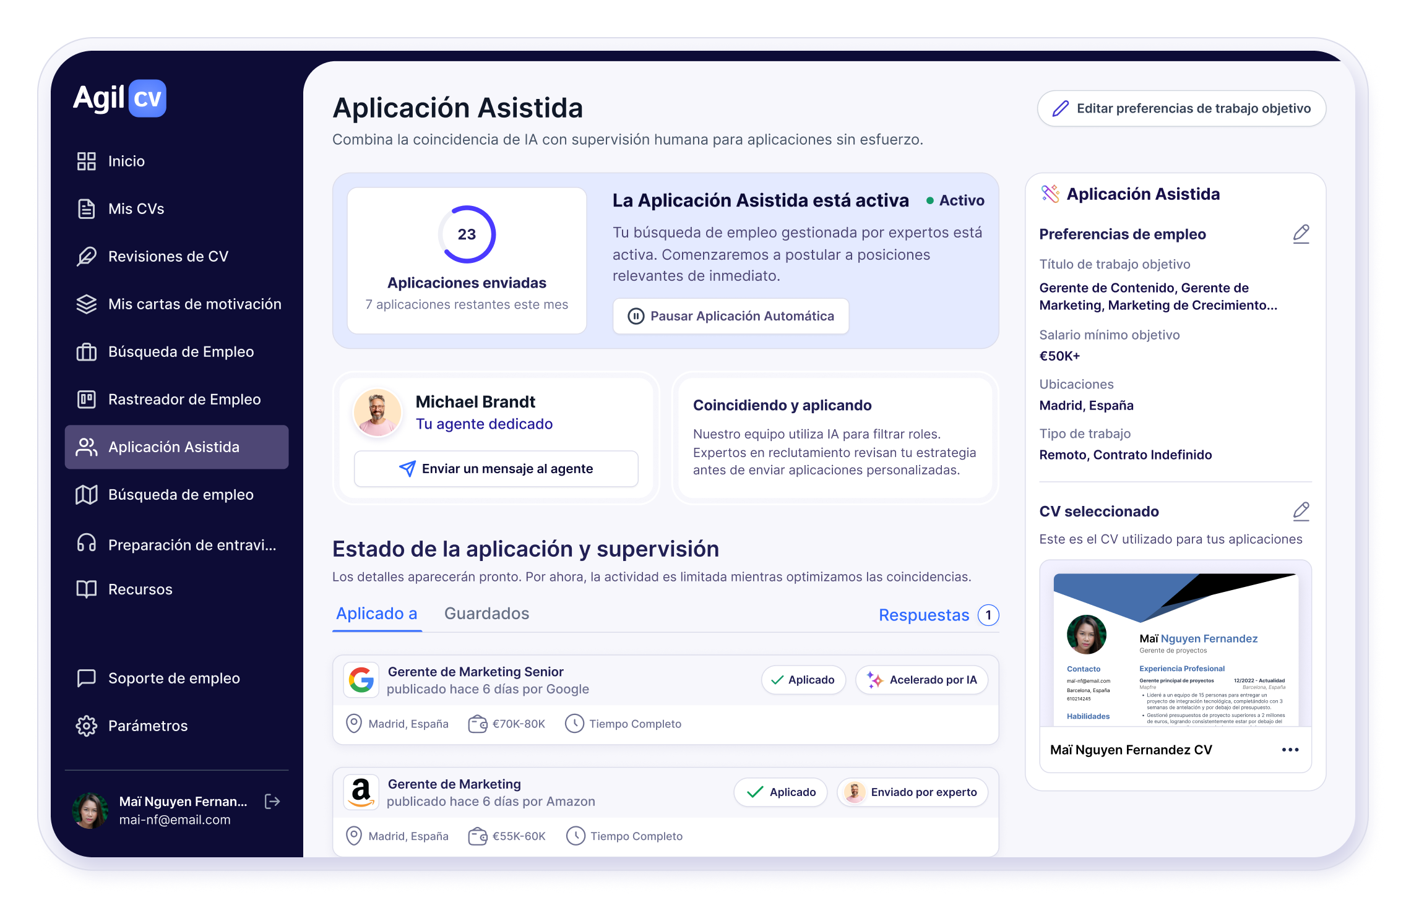Send a message to agent Michael Brandt

click(495, 468)
